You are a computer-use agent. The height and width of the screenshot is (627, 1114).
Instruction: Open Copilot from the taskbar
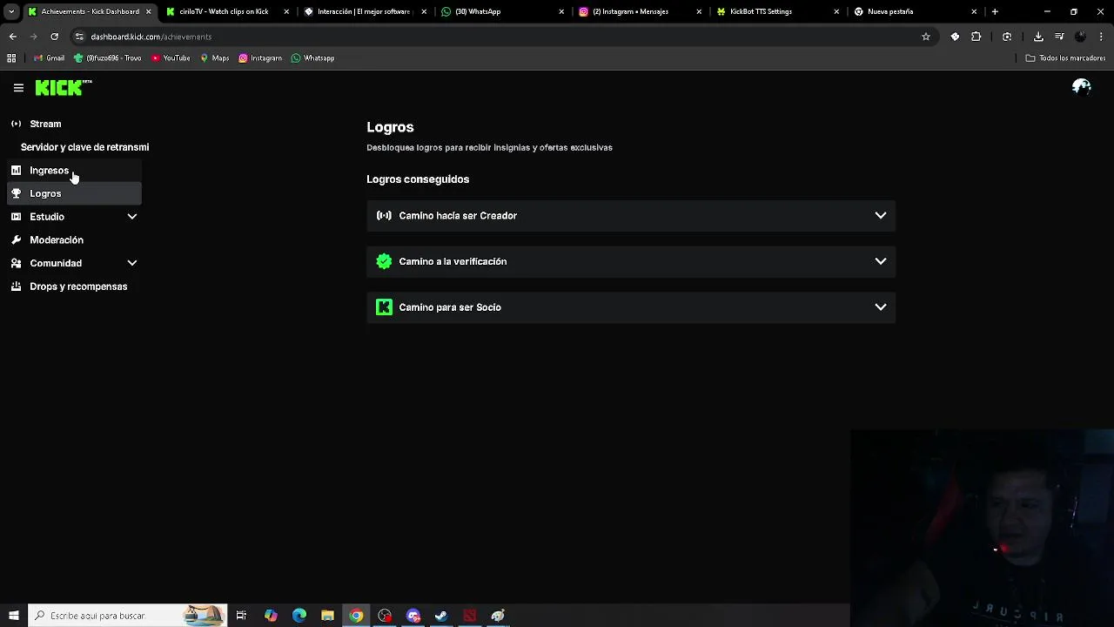click(x=271, y=616)
